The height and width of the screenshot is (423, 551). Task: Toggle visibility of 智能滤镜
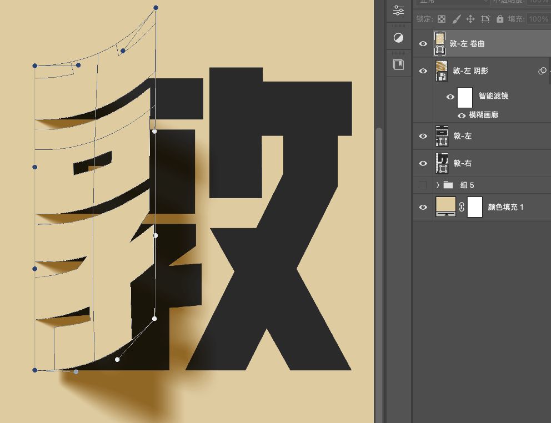click(x=450, y=97)
